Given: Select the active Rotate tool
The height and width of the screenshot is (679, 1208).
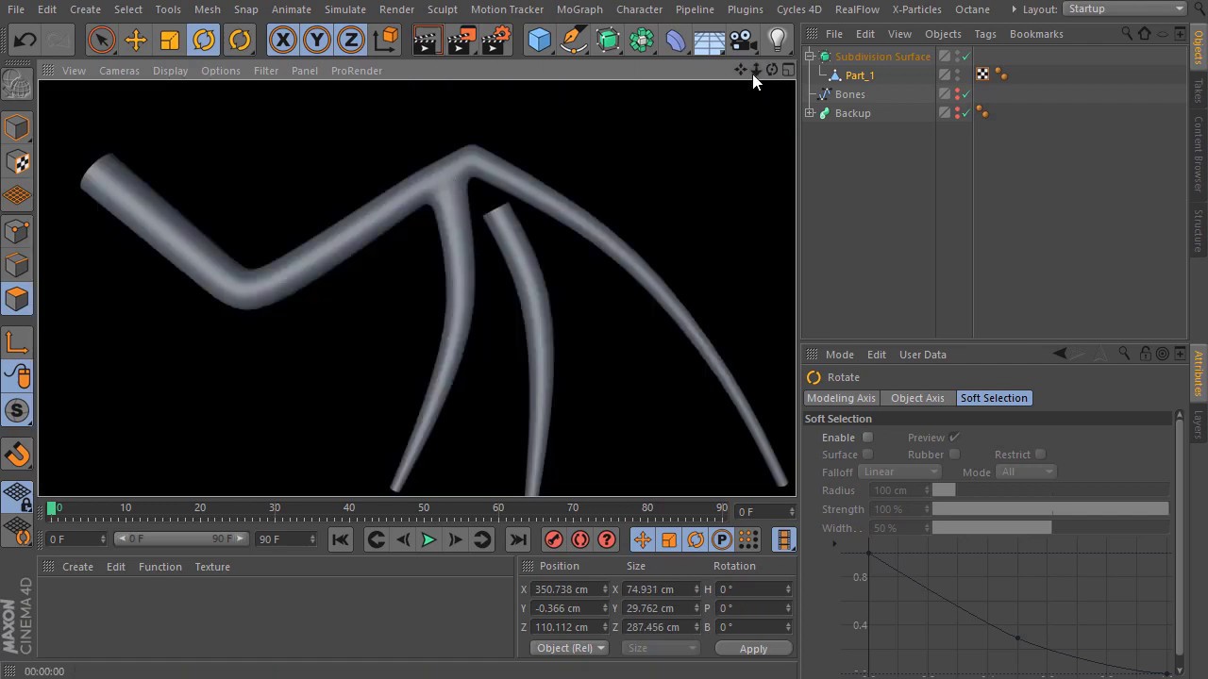Looking at the screenshot, I should point(204,40).
